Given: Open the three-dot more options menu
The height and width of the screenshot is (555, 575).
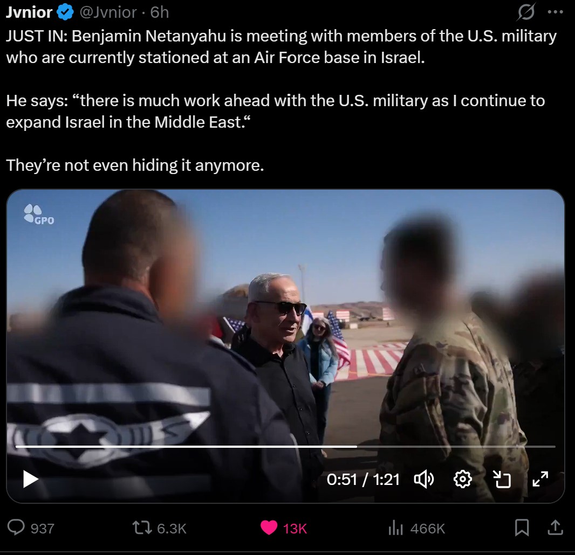Looking at the screenshot, I should tap(555, 12).
